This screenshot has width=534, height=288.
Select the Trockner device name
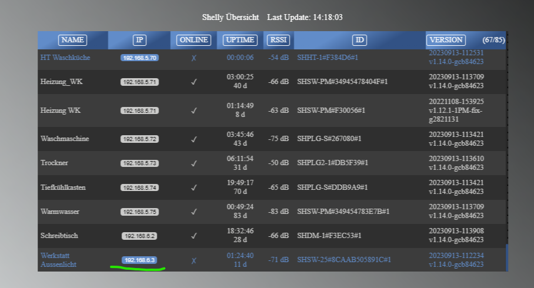54,163
